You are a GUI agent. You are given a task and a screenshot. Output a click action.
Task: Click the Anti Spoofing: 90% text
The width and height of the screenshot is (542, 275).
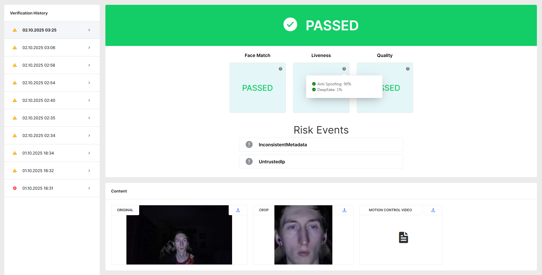334,84
